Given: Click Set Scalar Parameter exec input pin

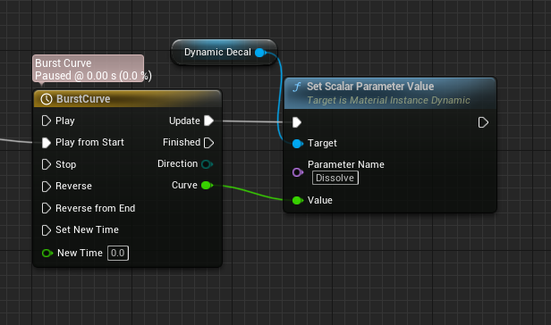Looking at the screenshot, I should (297, 122).
